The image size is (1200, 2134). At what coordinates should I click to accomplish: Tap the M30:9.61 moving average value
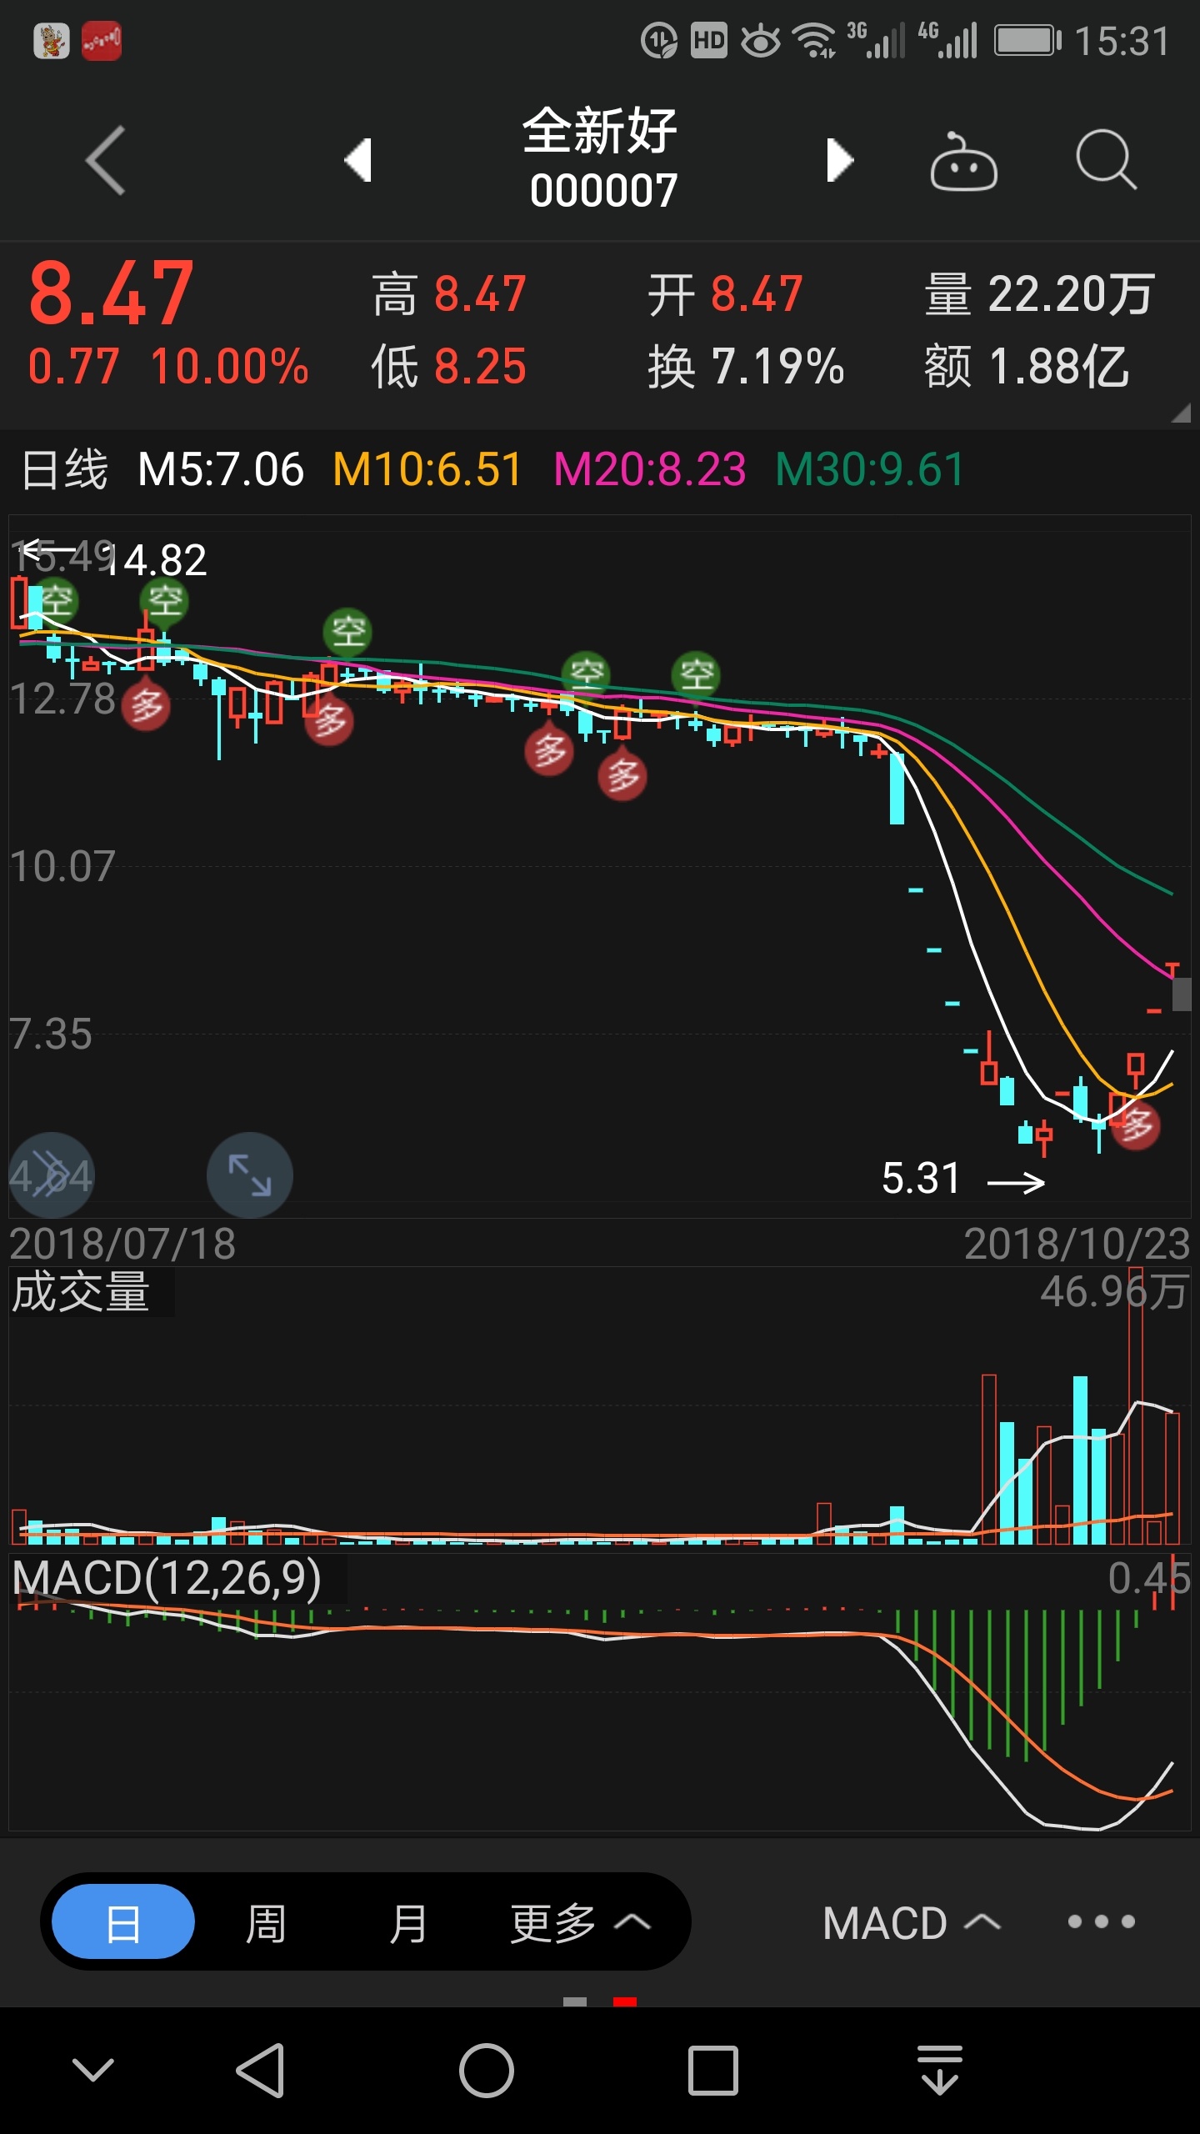click(870, 469)
